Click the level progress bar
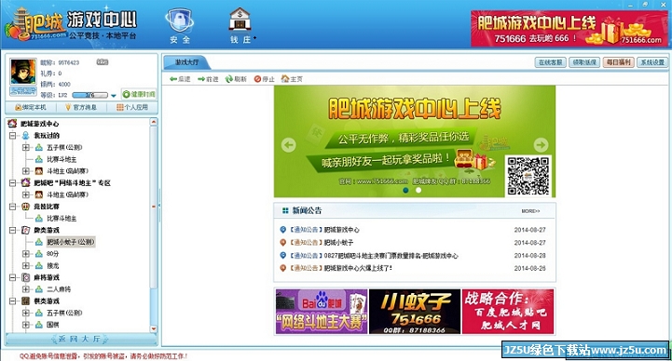Image resolution: width=672 pixels, height=361 pixels. coord(90,95)
